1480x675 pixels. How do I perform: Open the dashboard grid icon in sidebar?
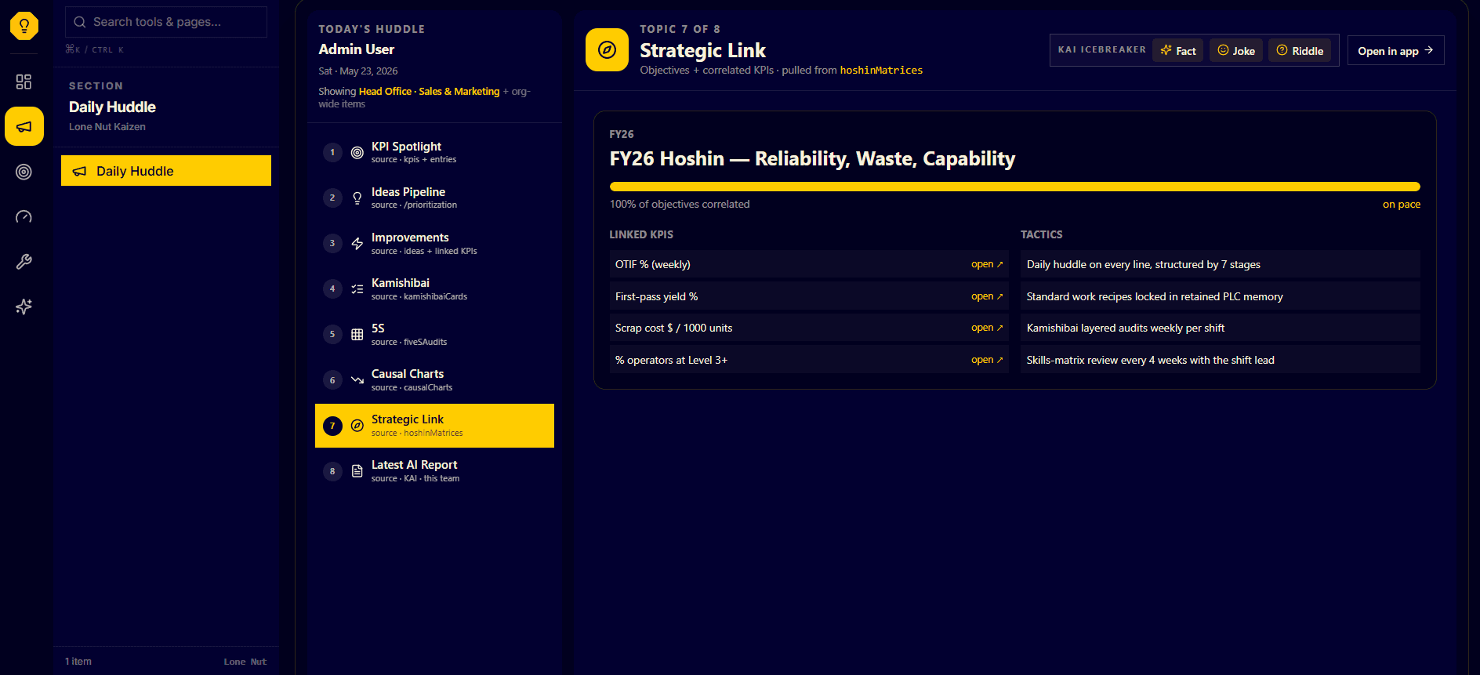(24, 82)
